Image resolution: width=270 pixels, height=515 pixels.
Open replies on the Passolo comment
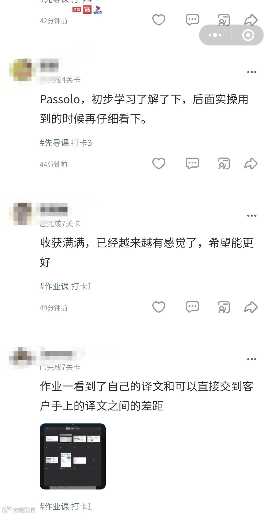192,164
